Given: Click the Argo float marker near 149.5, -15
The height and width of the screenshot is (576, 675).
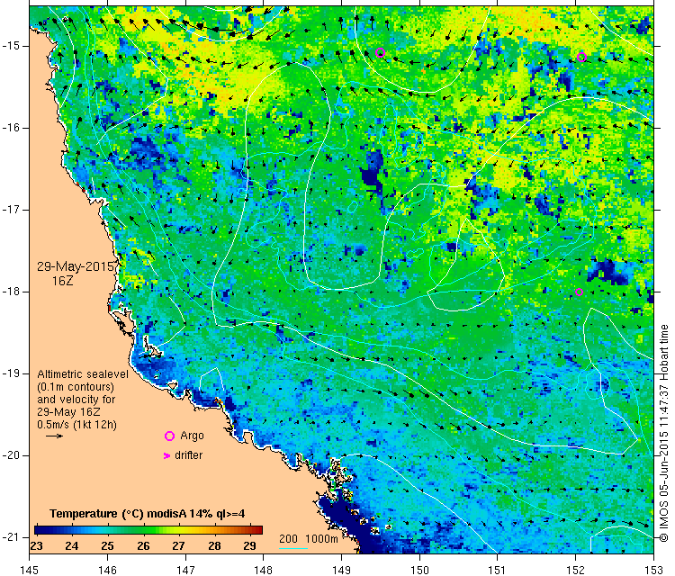Looking at the screenshot, I should coord(380,53).
